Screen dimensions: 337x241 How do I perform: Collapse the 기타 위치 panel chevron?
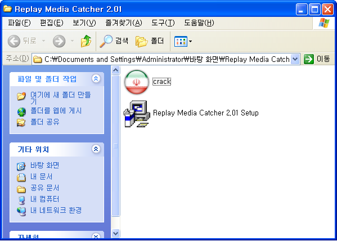pos(96,149)
